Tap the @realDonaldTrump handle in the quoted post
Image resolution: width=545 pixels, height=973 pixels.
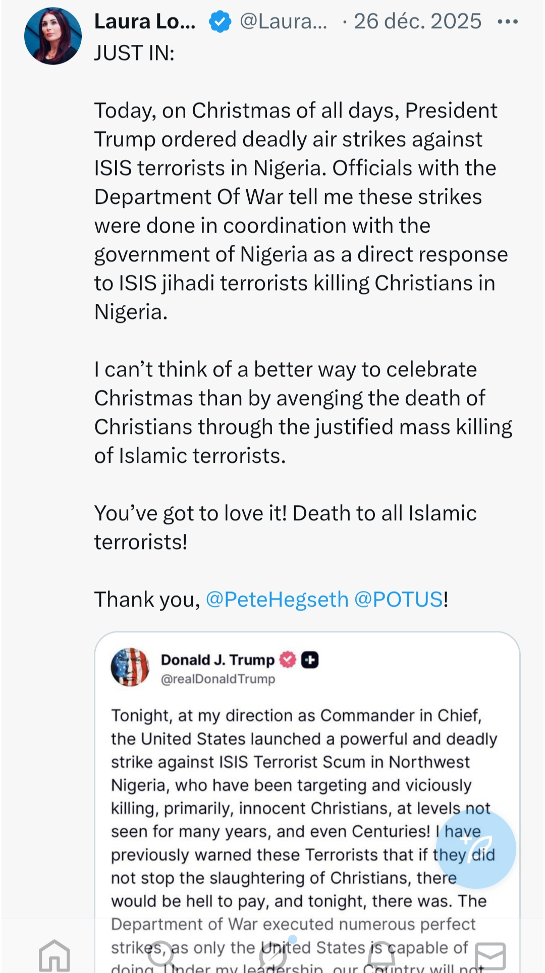point(218,679)
